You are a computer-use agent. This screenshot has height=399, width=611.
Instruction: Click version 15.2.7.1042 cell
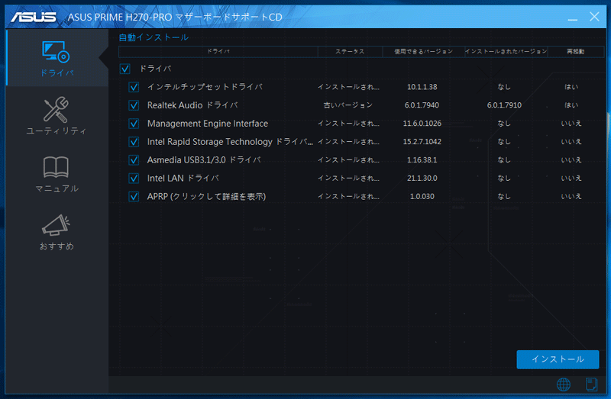pos(422,142)
